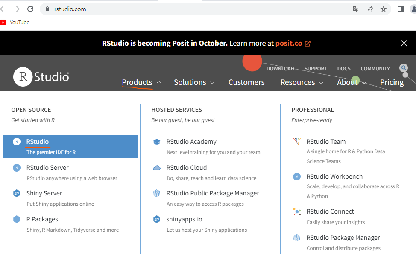The width and height of the screenshot is (416, 256).
Task: Click 'Easily share your insights' text
Action: (336, 222)
